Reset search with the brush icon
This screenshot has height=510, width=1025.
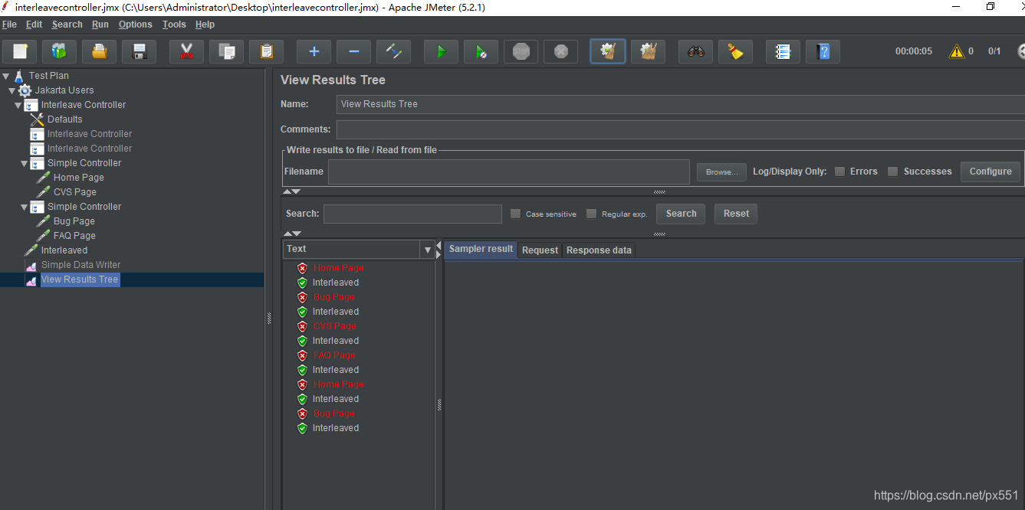735,51
